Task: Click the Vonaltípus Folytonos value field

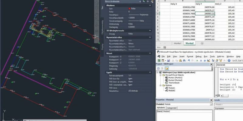Action: [x=140, y=15]
